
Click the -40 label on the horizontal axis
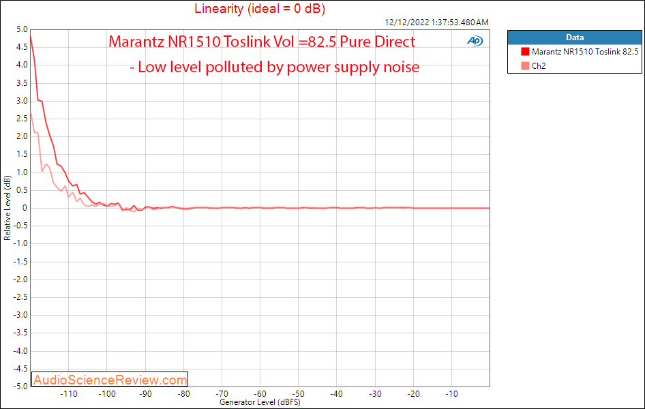point(337,394)
